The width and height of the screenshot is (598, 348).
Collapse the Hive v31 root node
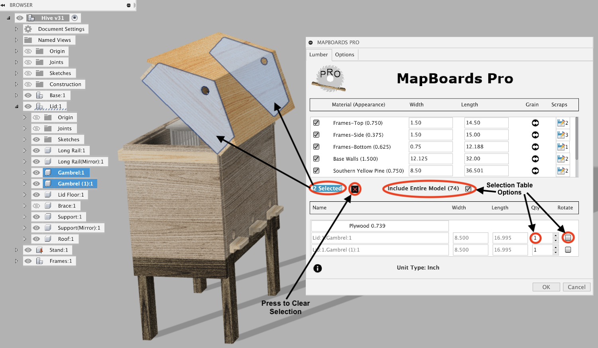pos(8,18)
